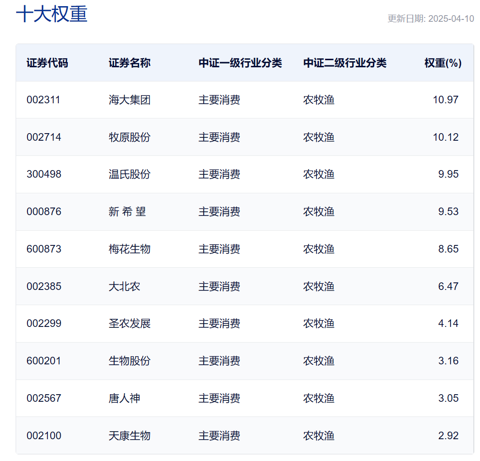480x461 pixels.
Task: Select security name 海大集团
Action: tap(129, 100)
